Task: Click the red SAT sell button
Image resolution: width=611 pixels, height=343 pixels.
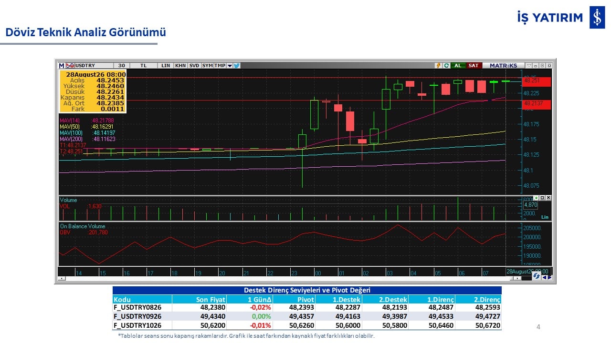Action: pyautogui.click(x=474, y=65)
